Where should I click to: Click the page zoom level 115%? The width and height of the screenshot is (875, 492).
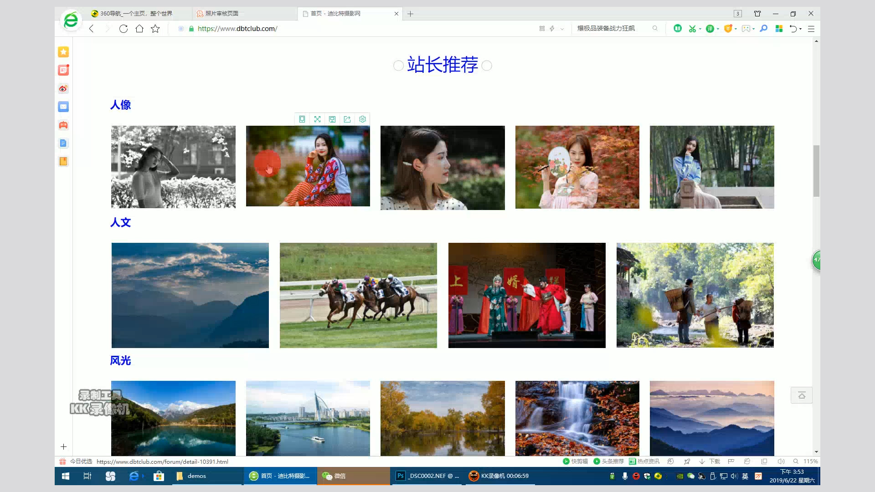810,461
